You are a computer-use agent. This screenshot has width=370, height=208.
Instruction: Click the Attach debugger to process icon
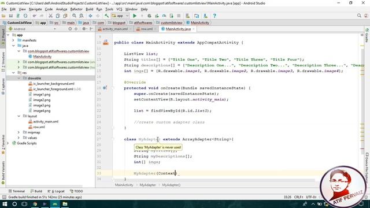tap(171, 16)
